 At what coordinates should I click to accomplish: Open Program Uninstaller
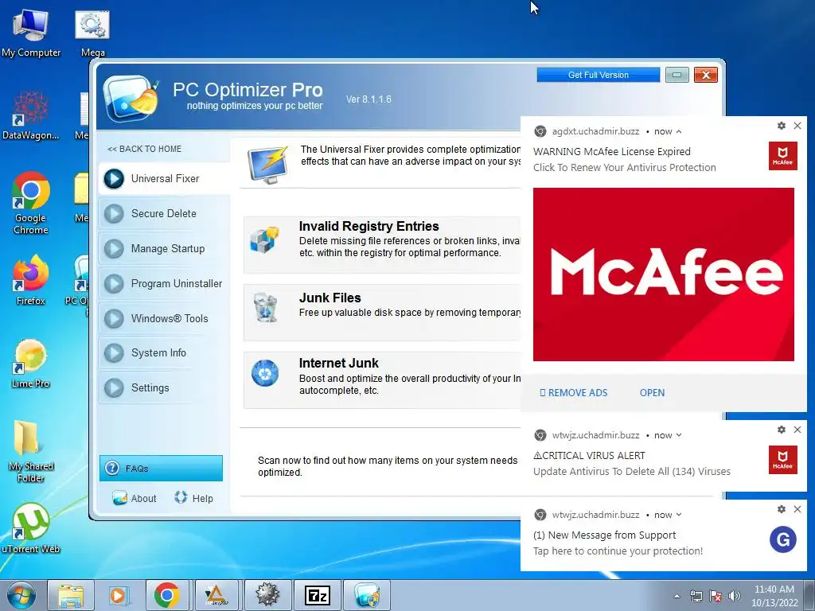click(x=164, y=284)
